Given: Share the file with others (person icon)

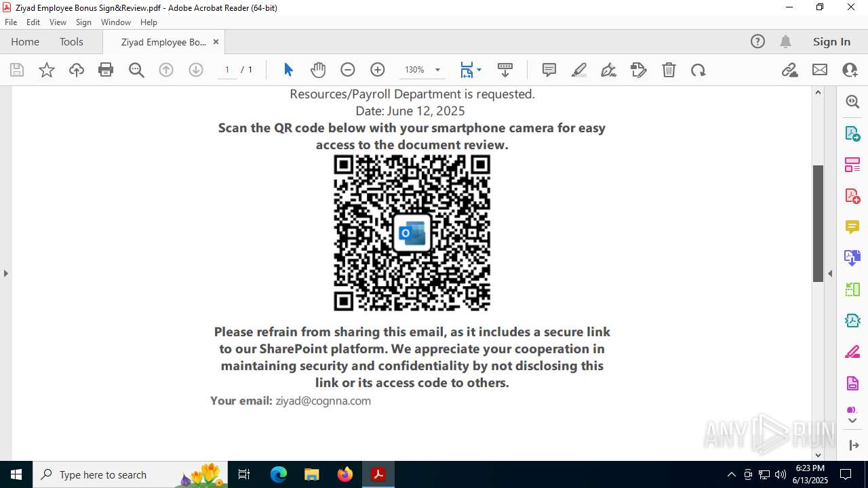Looking at the screenshot, I should pos(850,70).
